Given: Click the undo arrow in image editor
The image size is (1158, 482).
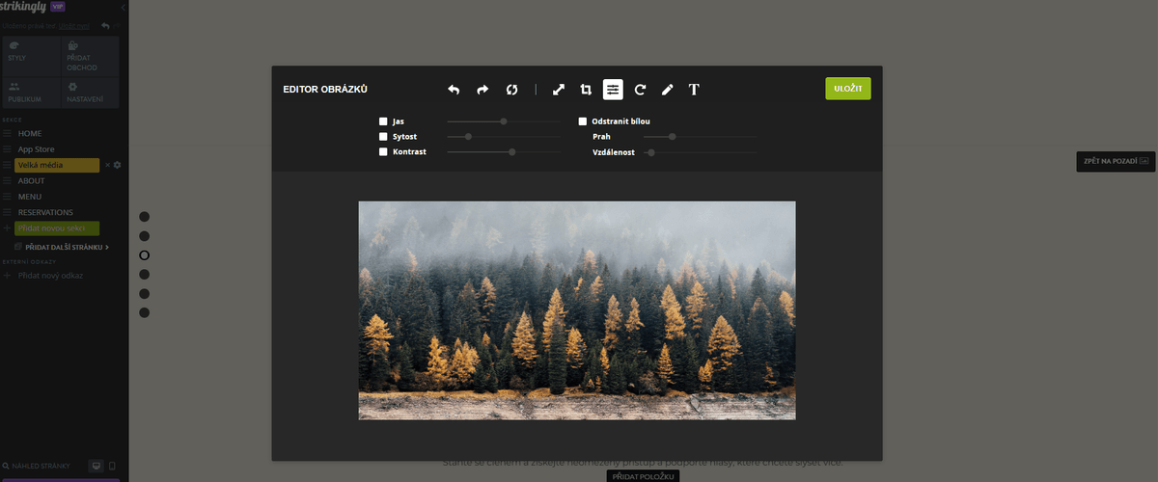Looking at the screenshot, I should pyautogui.click(x=454, y=90).
